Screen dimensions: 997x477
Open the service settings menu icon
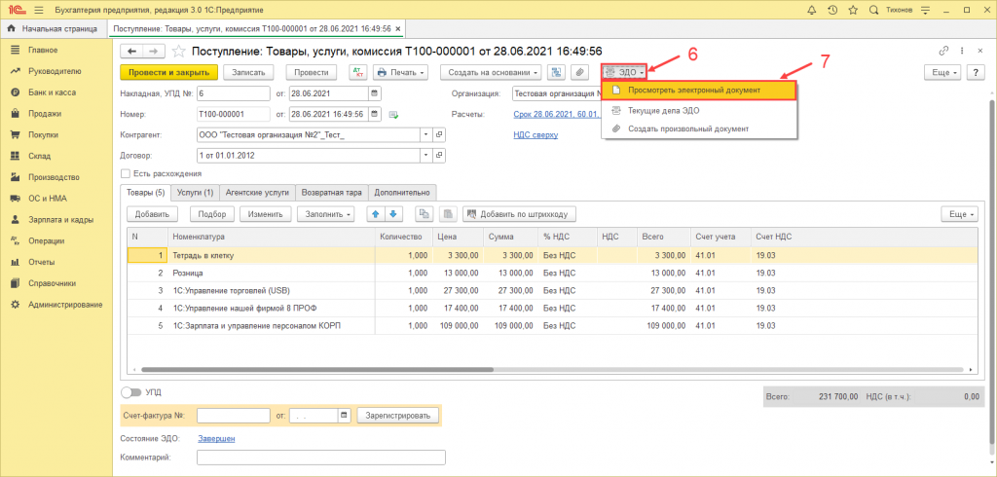coord(925,10)
